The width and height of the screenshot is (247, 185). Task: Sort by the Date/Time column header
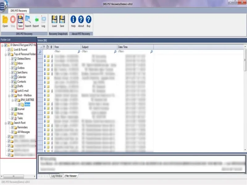(135, 47)
